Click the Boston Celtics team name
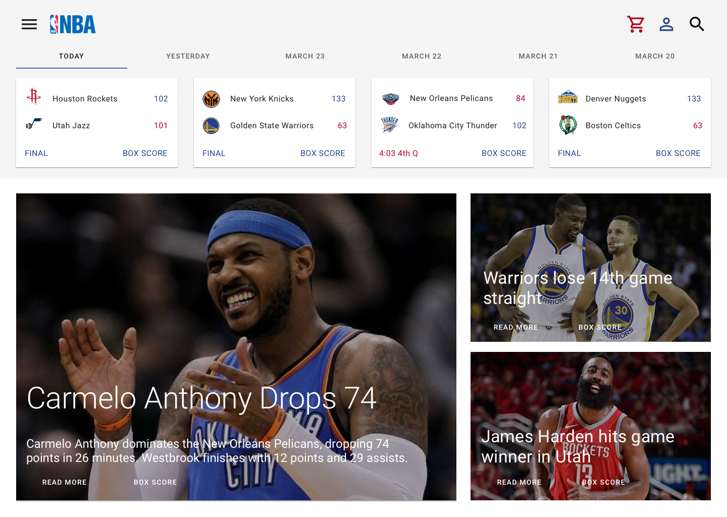The width and height of the screenshot is (727, 517). coord(613,126)
